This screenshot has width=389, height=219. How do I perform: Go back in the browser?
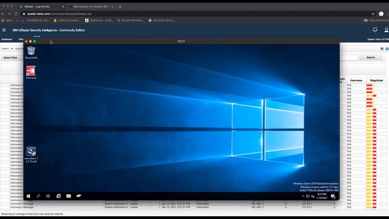point(3,14)
